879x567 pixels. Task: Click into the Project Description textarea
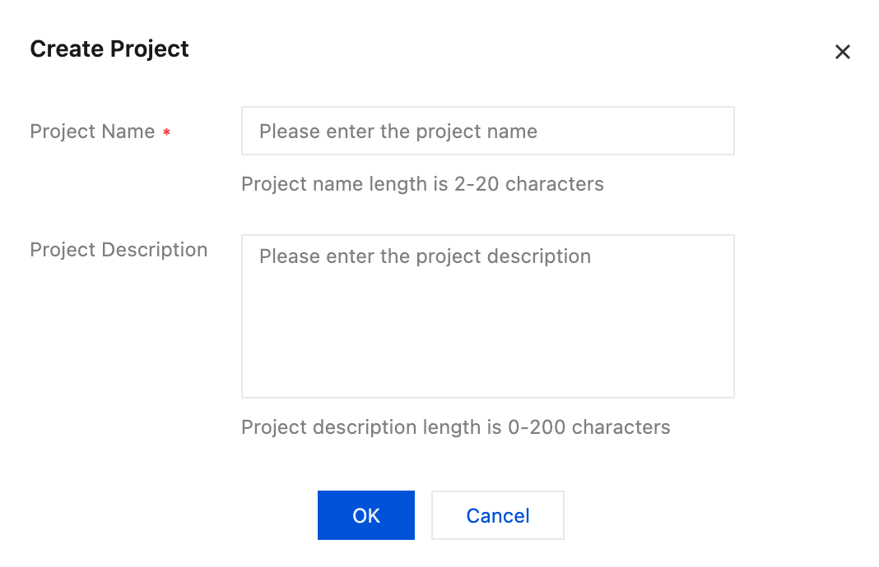click(x=488, y=316)
